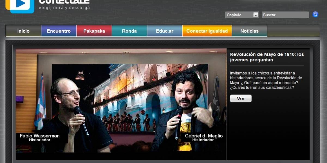Click the Fabio Wasserman caption
The image size is (327, 163).
point(40,137)
